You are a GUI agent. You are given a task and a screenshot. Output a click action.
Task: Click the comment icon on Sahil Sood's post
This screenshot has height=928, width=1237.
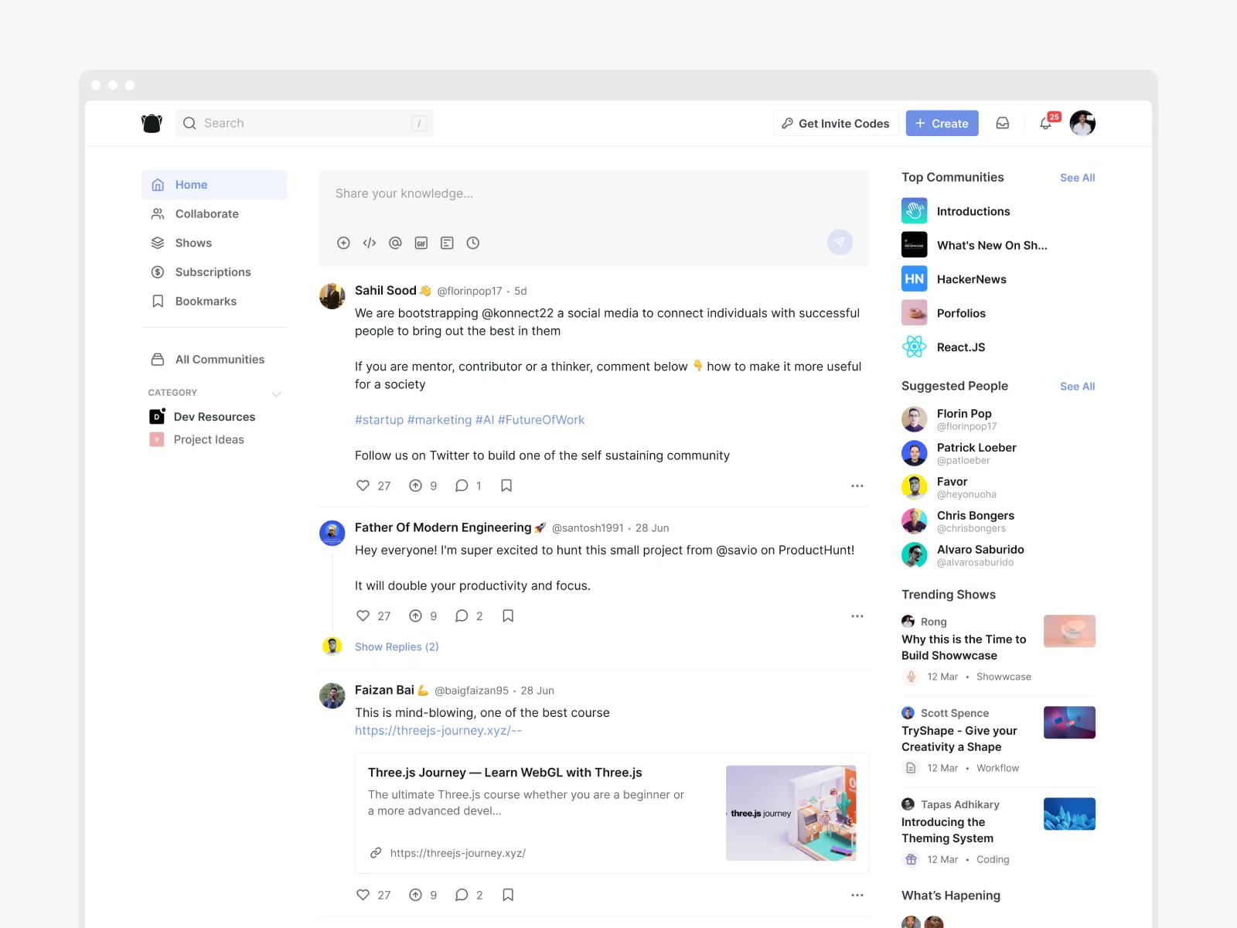(x=462, y=486)
